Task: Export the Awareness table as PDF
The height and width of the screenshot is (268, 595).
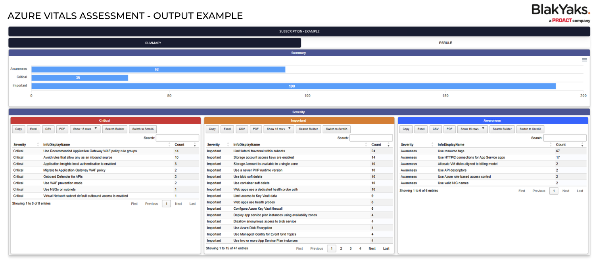Action: 449,129
